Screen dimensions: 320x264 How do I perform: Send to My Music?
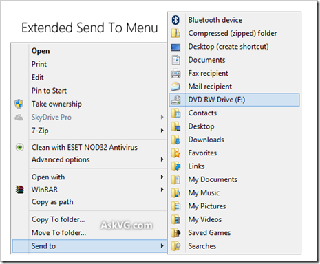point(204,193)
